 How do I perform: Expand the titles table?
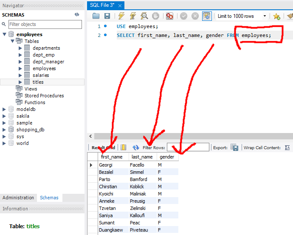pyautogui.click(x=20, y=82)
